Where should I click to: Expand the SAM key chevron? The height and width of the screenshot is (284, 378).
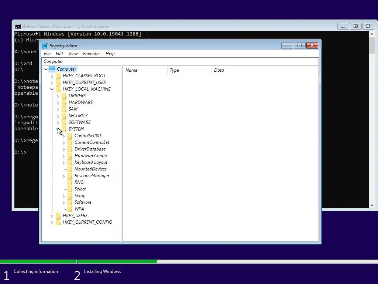(58, 109)
